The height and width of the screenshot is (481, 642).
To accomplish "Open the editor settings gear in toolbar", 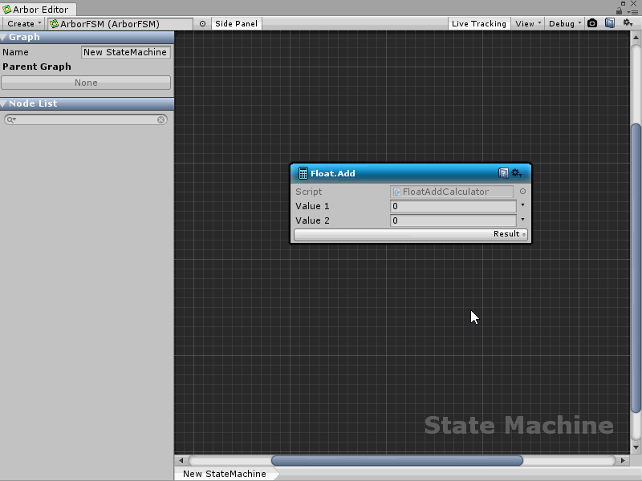I will pos(628,23).
